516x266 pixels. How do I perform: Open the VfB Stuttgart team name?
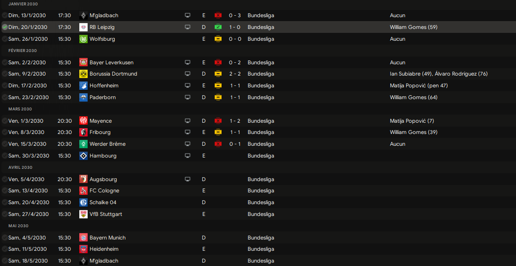(106, 214)
